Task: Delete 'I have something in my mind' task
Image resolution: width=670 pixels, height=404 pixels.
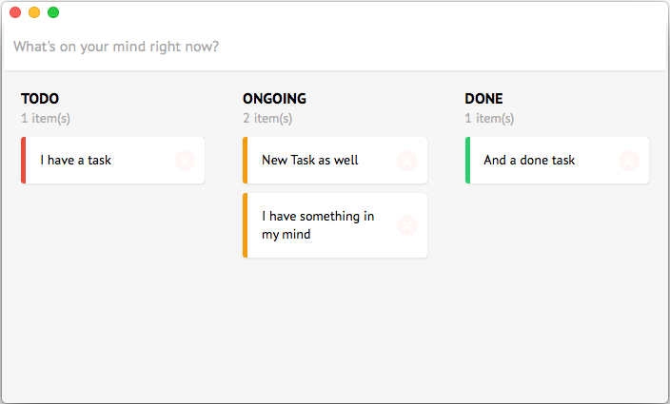Action: pos(406,225)
